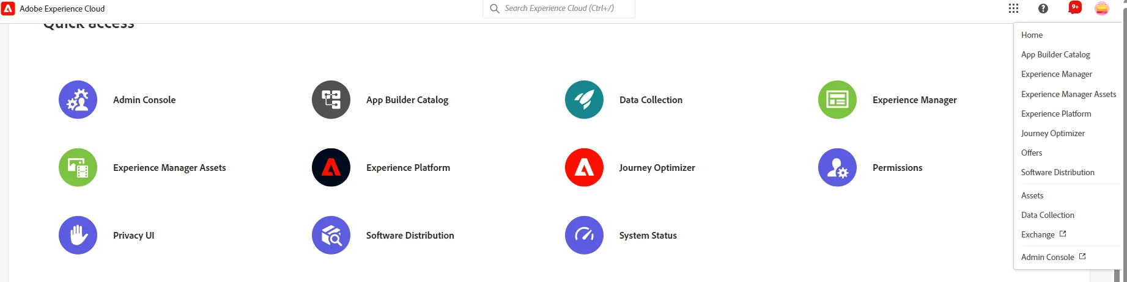Open the Journey Optimizer quick access label
The height and width of the screenshot is (282, 1127).
(x=657, y=168)
